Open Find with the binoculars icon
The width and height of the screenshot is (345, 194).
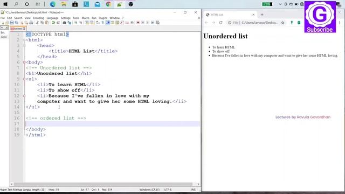click(x=64, y=23)
